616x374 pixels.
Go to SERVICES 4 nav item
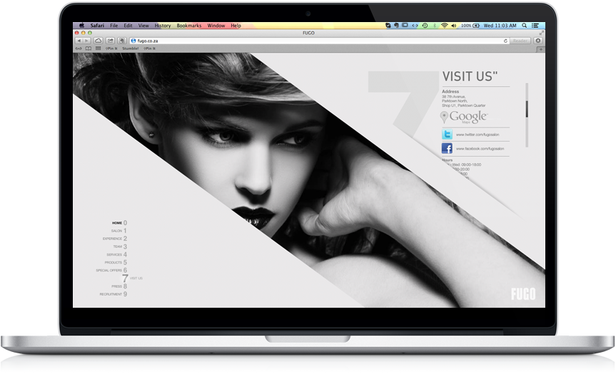click(116, 254)
